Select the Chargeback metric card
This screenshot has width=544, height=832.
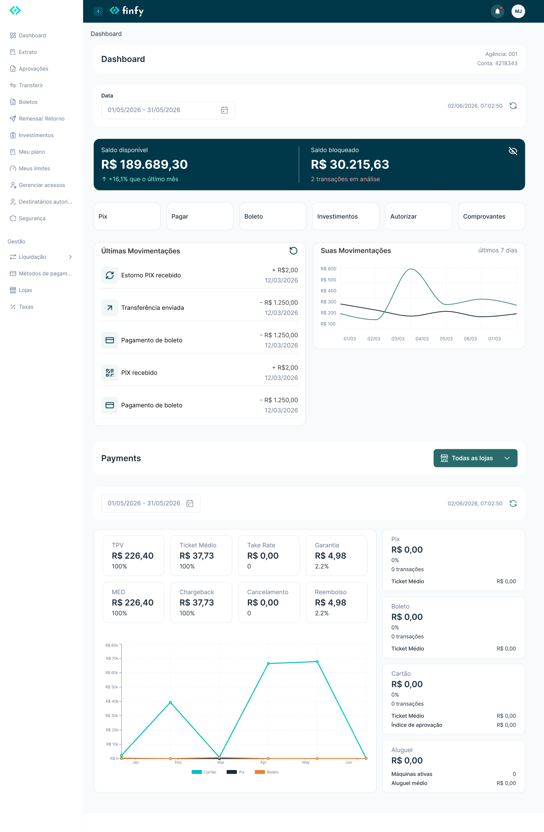click(201, 602)
